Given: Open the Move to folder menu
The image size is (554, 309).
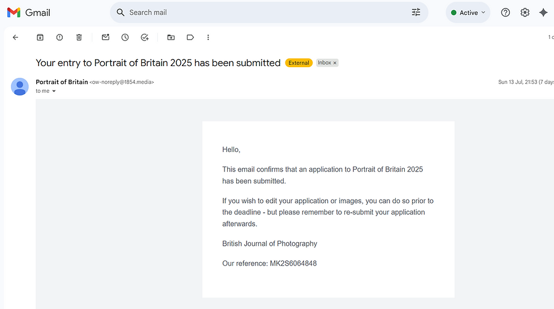Looking at the screenshot, I should [171, 37].
